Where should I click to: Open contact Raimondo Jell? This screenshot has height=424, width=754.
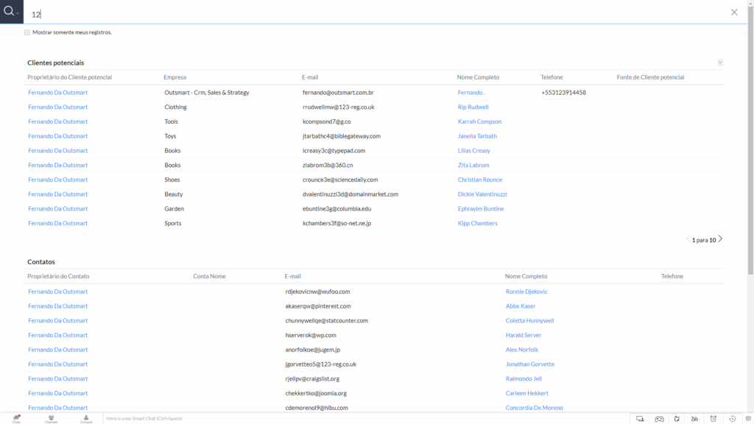[524, 379]
